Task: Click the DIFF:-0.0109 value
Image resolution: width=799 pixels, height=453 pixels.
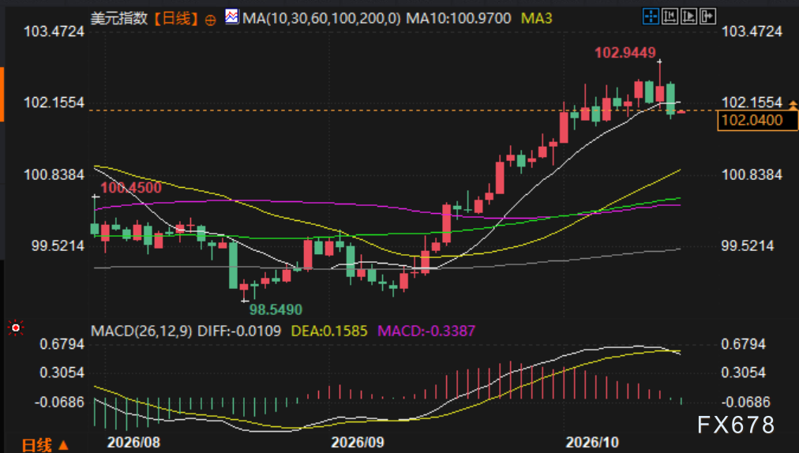Action: (239, 331)
